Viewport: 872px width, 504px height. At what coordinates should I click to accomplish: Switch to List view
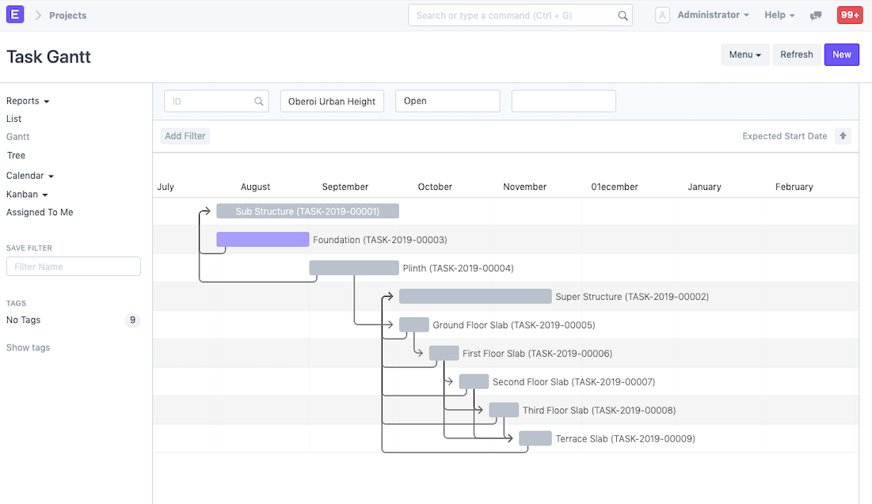click(x=14, y=119)
